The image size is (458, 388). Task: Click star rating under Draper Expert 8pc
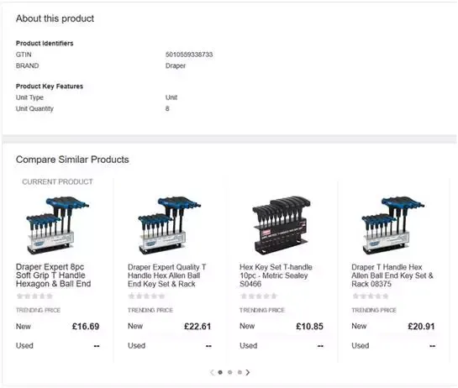pos(34,296)
